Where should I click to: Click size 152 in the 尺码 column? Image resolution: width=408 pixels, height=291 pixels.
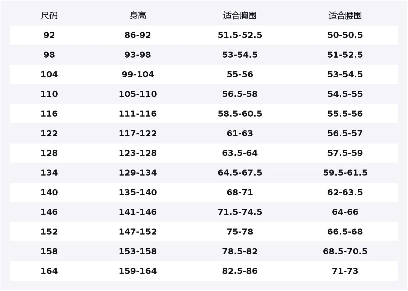tap(49, 232)
